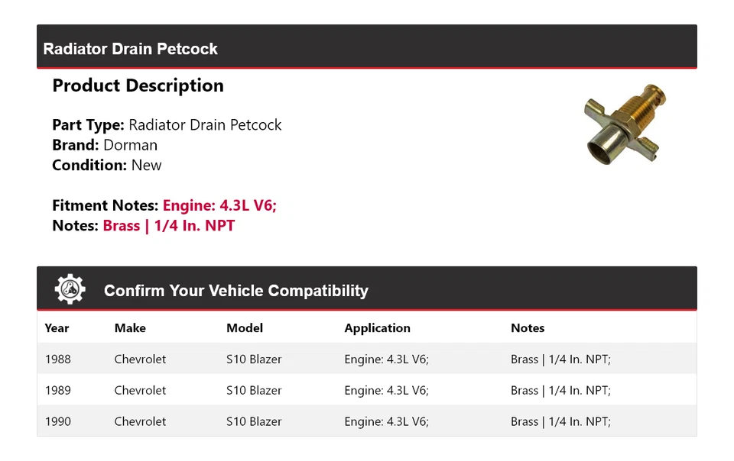Click the Dorman brand text
This screenshot has width=734, height=461.
[130, 145]
